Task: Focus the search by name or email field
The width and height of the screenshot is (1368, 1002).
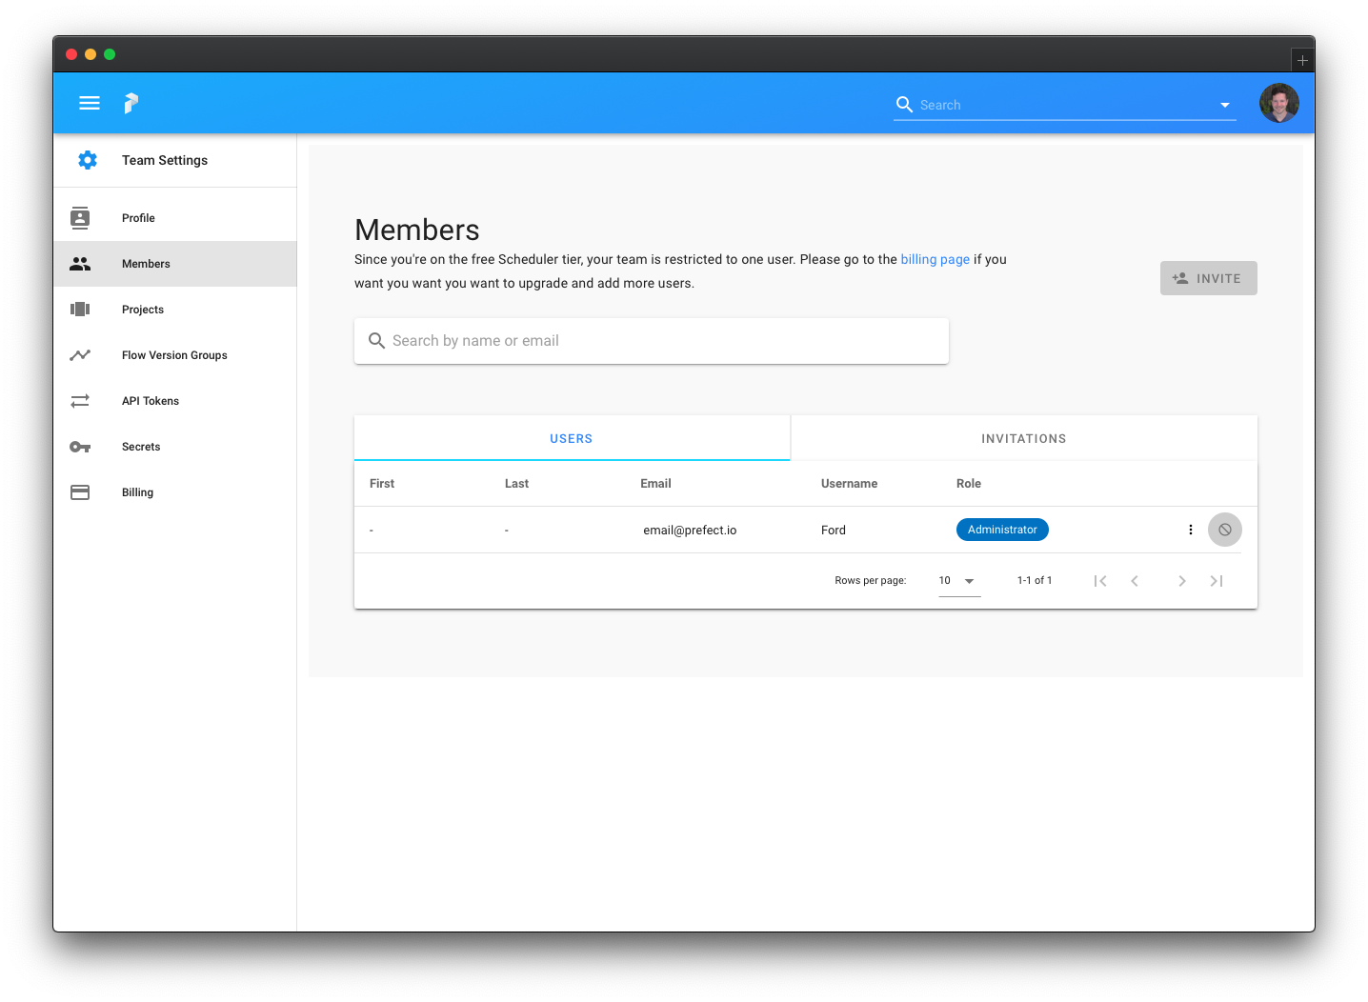Action: (652, 341)
